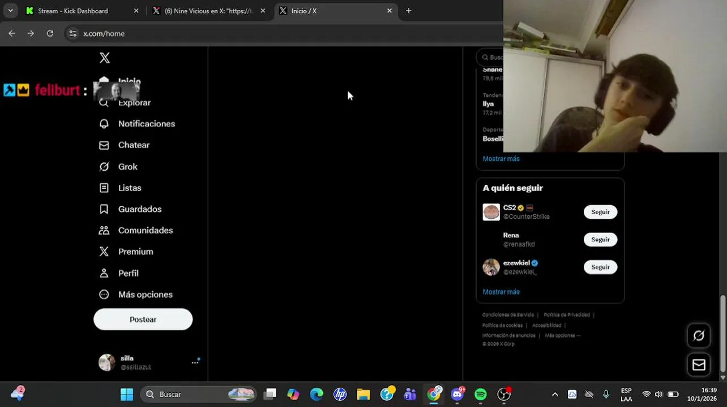Go to Comunidades

click(136, 231)
